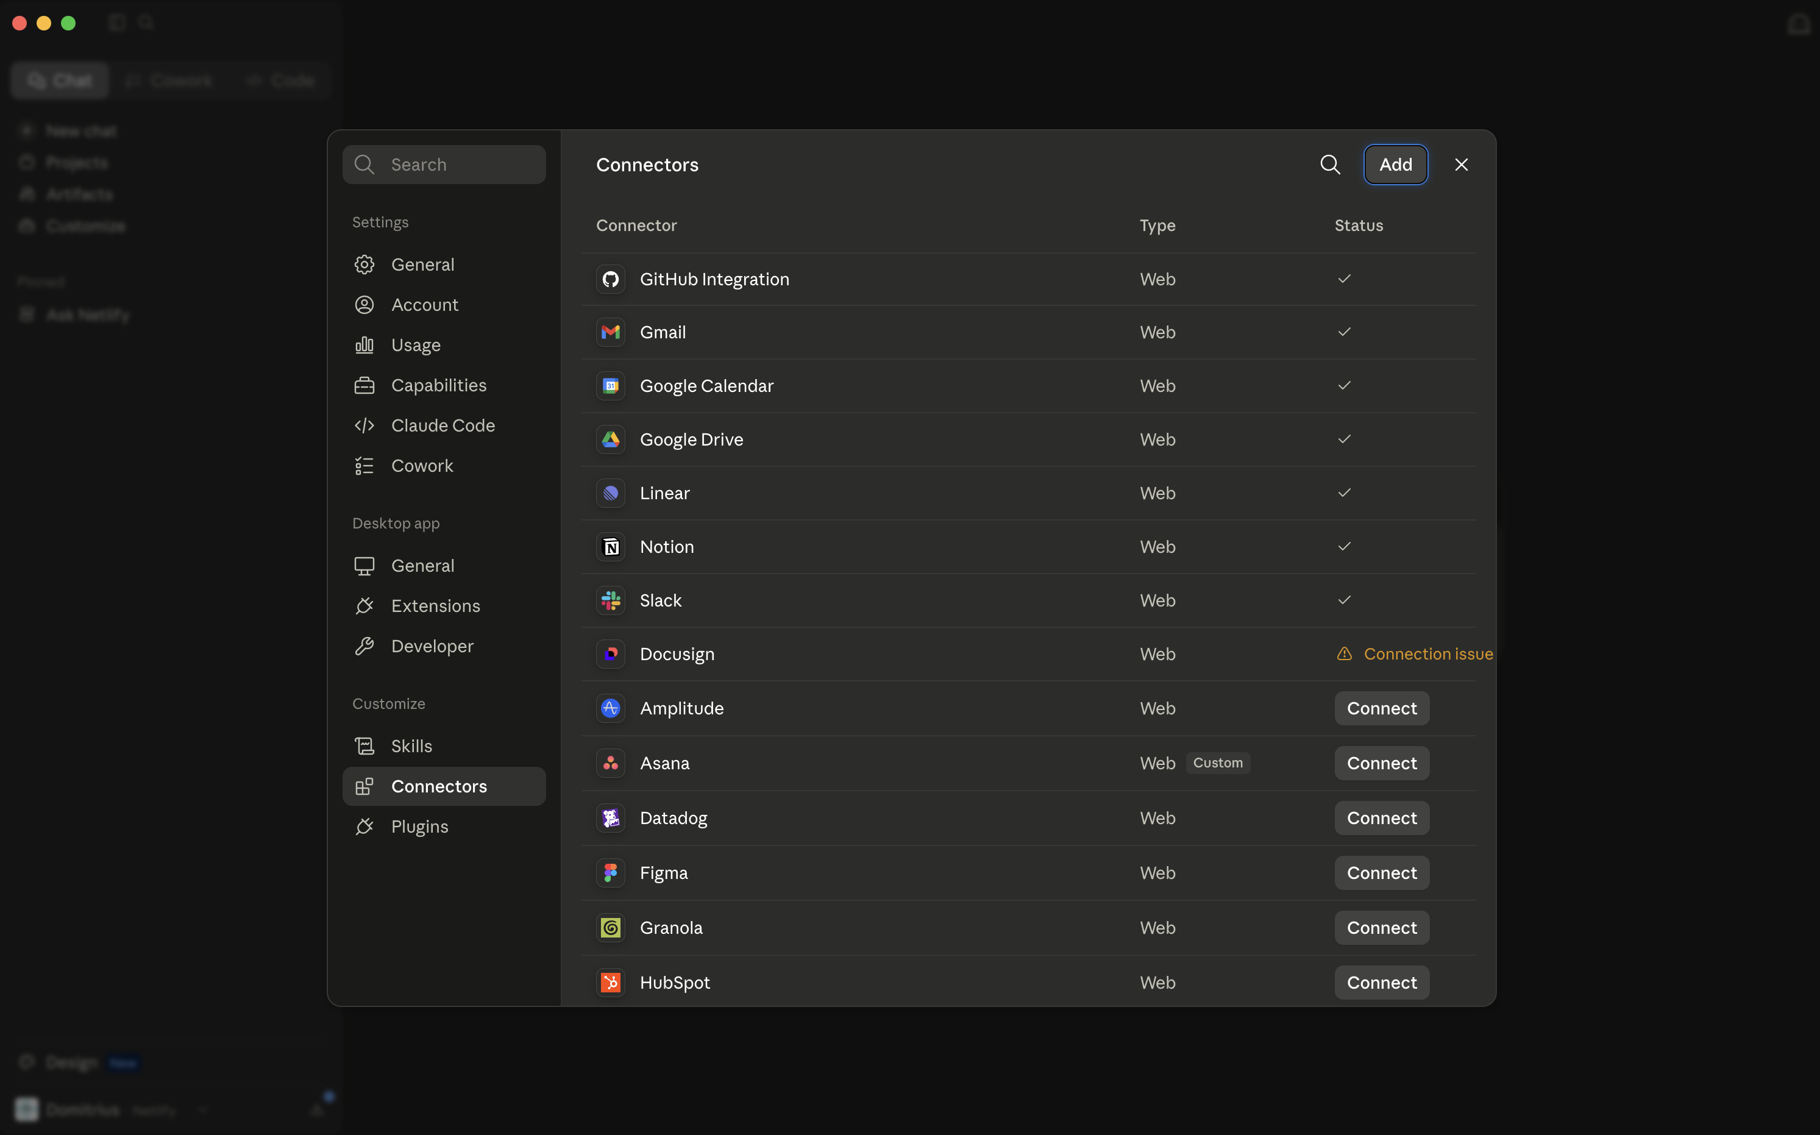The width and height of the screenshot is (1820, 1135).
Task: Switch to the Chat tab in background window
Action: (x=60, y=80)
